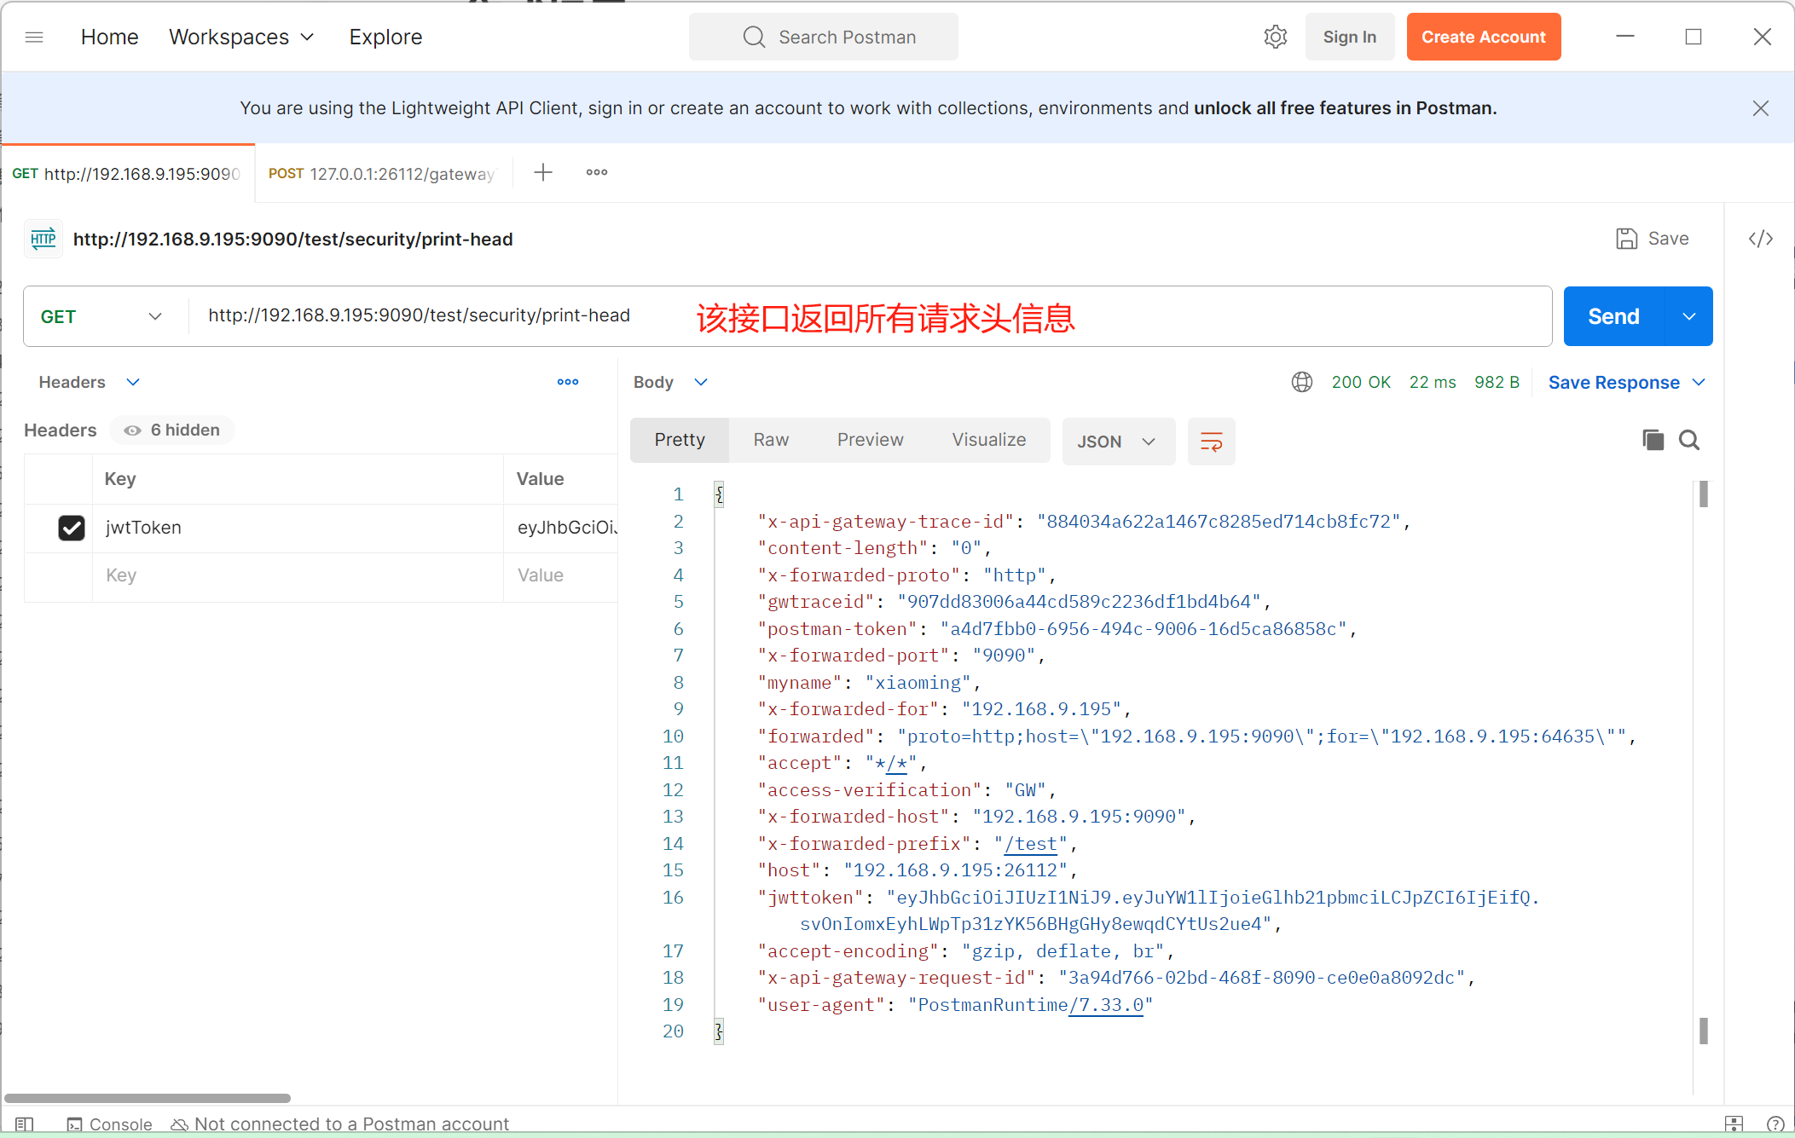
Task: Copy response body with copy icon
Action: 1653,440
